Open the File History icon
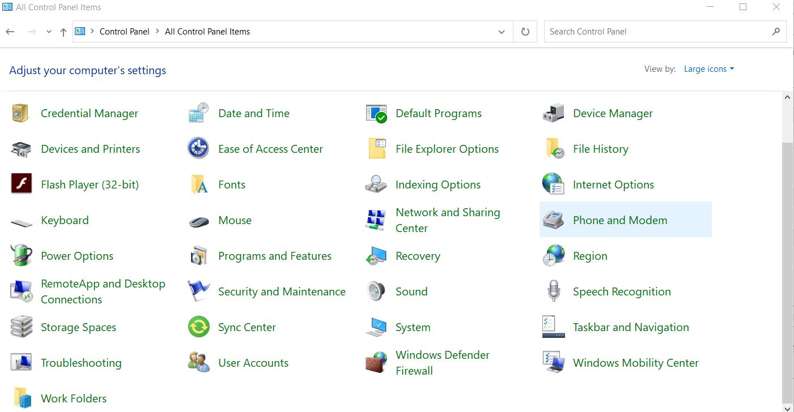794x412 pixels. point(554,149)
